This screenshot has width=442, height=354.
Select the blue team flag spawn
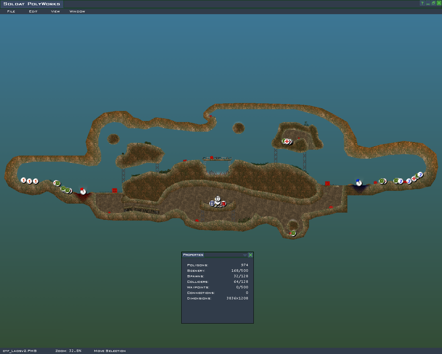[359, 183]
